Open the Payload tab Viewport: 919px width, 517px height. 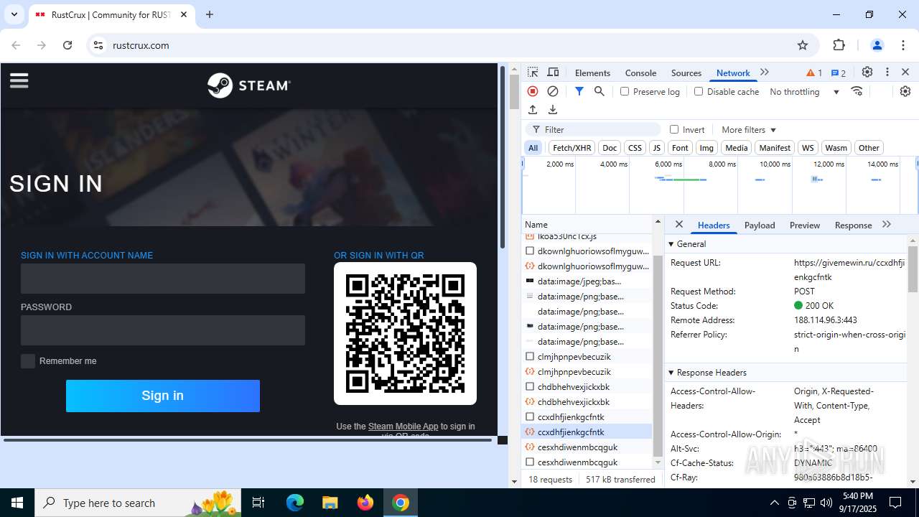(759, 225)
